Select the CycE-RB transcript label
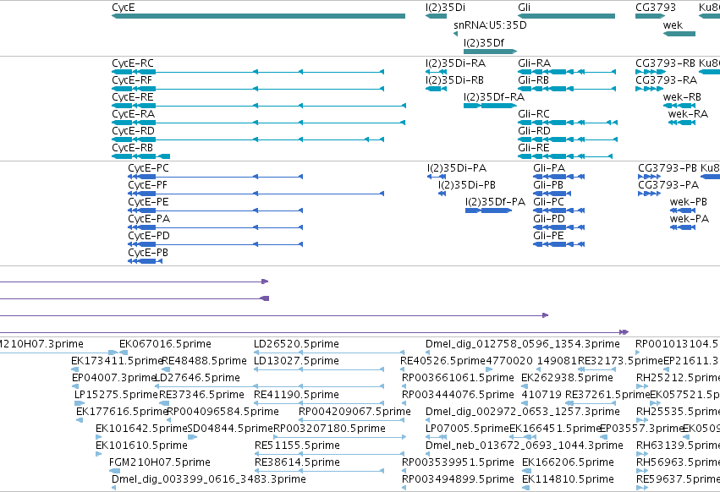This screenshot has height=492, width=720. (132, 148)
